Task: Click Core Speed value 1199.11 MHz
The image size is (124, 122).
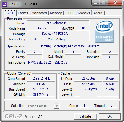Action: coord(41,78)
